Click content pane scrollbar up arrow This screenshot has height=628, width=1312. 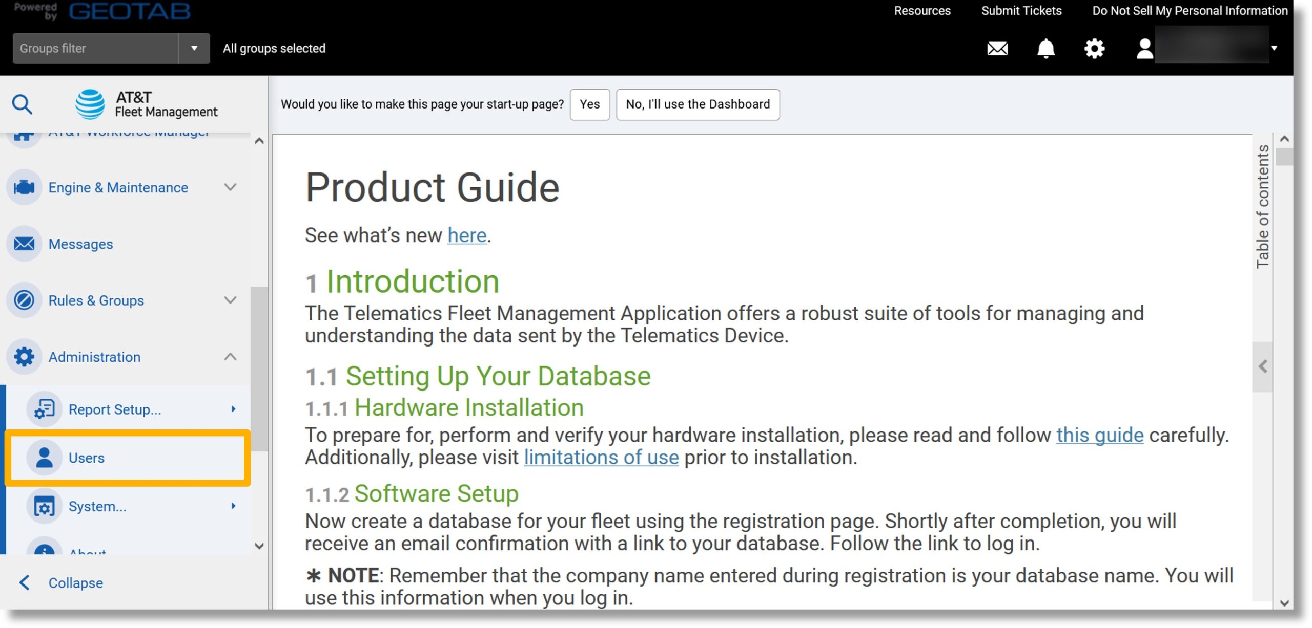click(x=1284, y=139)
